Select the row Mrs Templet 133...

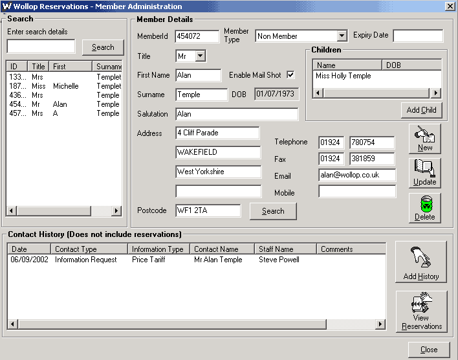click(x=64, y=77)
